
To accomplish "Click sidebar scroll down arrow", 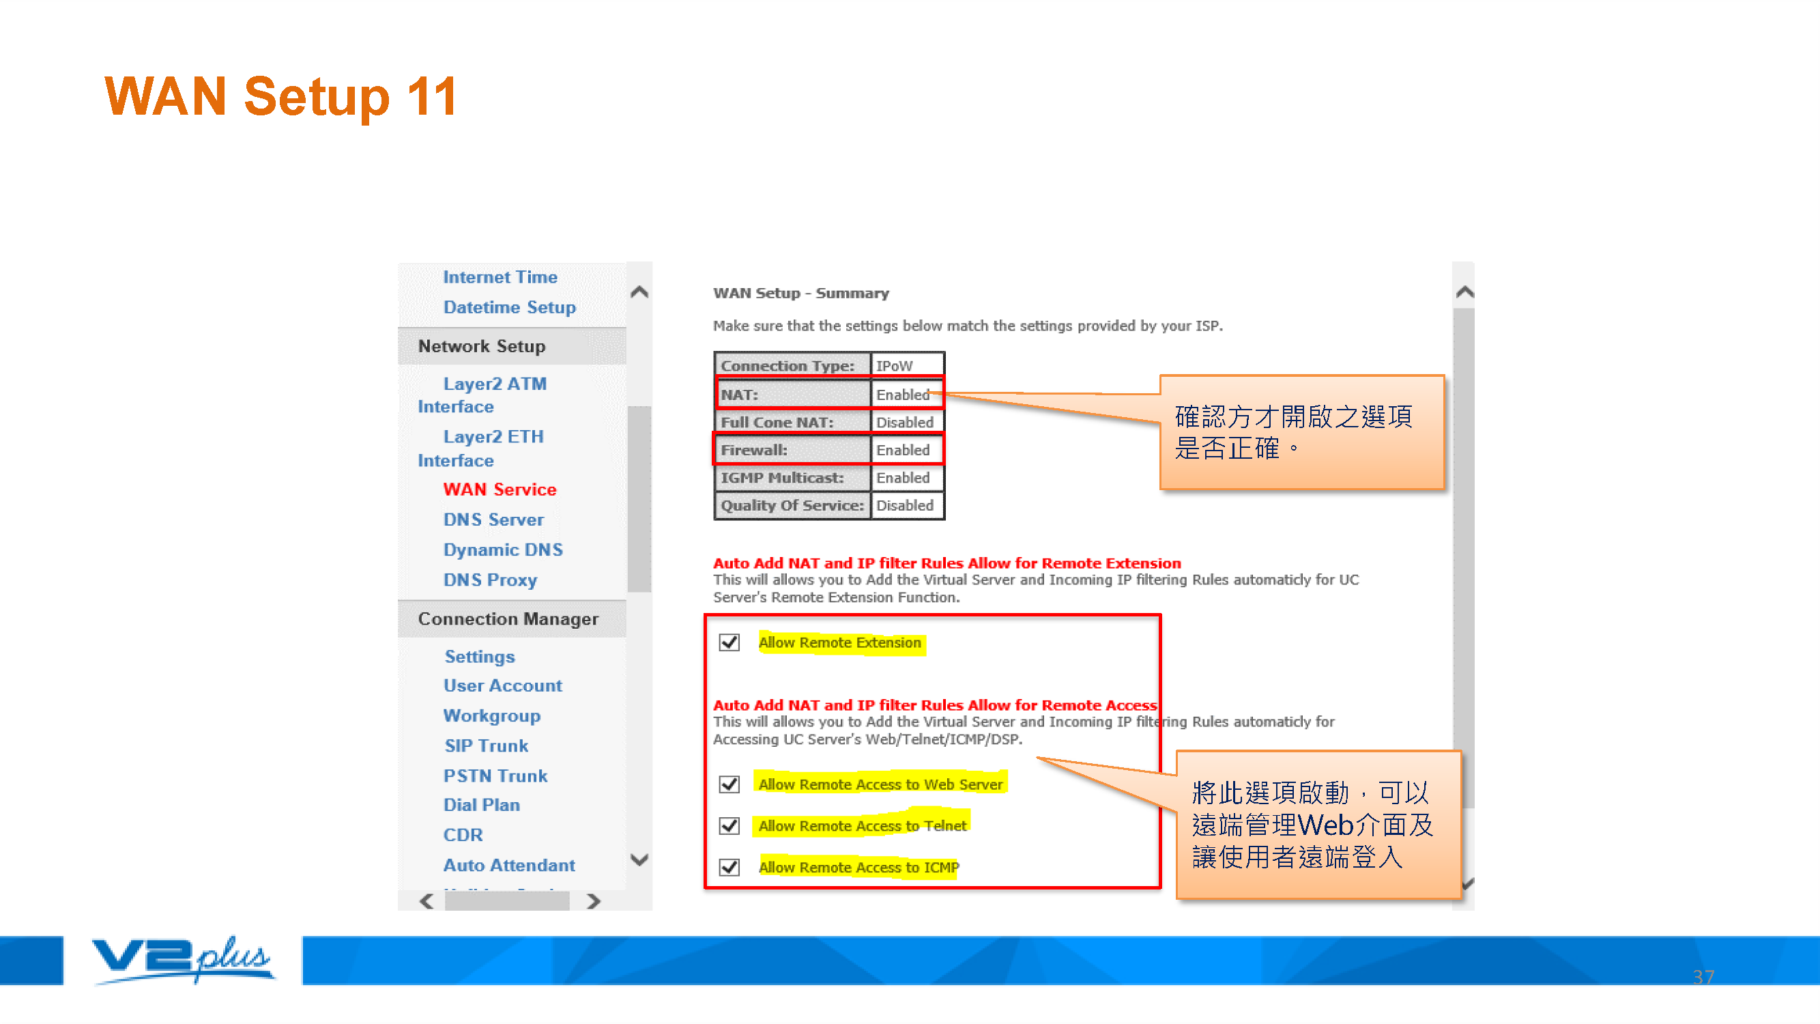I will pos(639,860).
